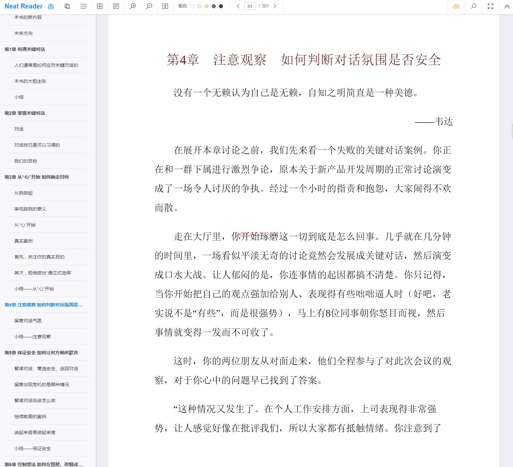Open 审视自我的意义 section
Image resolution: width=513 pixels, height=467 pixels.
[30, 209]
